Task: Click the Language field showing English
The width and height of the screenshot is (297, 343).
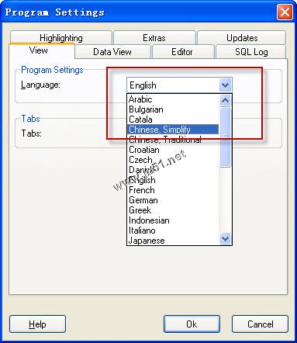Action: tap(179, 85)
